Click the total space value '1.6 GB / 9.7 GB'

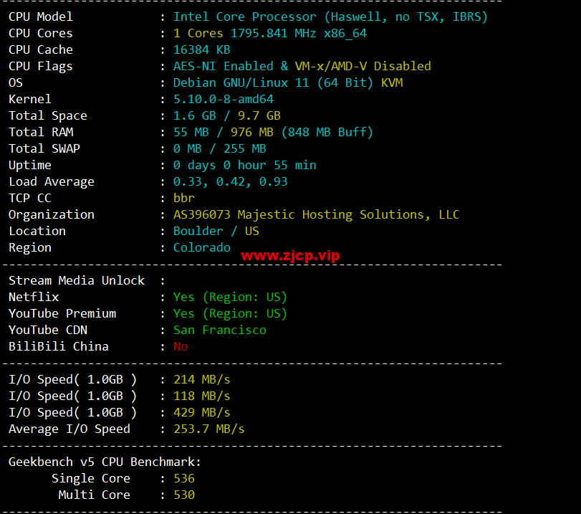click(227, 115)
